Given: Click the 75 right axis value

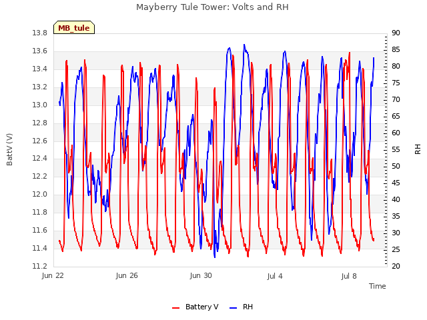Looking at the screenshot, I should tap(396, 83).
